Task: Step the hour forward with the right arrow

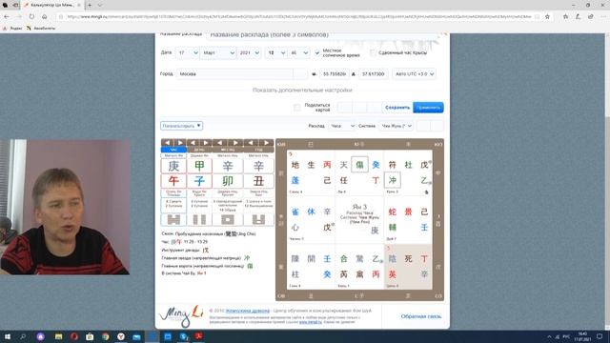Action: point(180,143)
